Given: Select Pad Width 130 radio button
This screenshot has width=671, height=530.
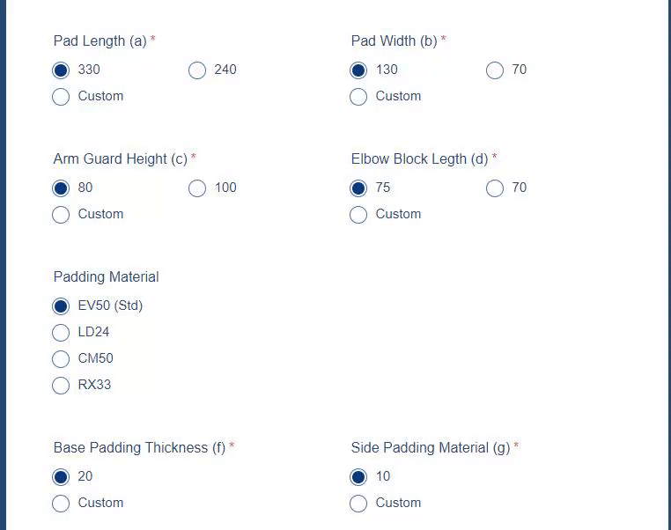Looking at the screenshot, I should (358, 70).
